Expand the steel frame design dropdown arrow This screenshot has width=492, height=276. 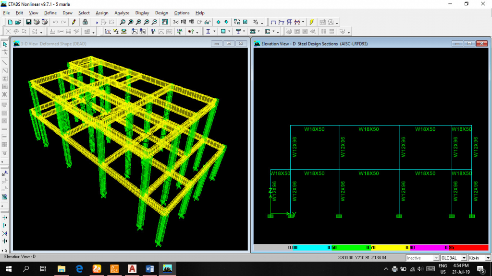[215, 32]
